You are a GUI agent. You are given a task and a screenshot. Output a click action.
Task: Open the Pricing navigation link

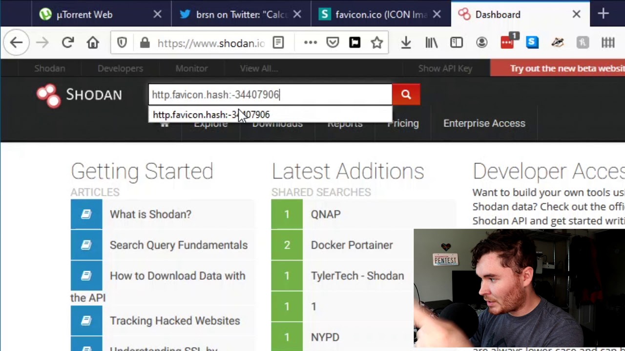pyautogui.click(x=403, y=123)
